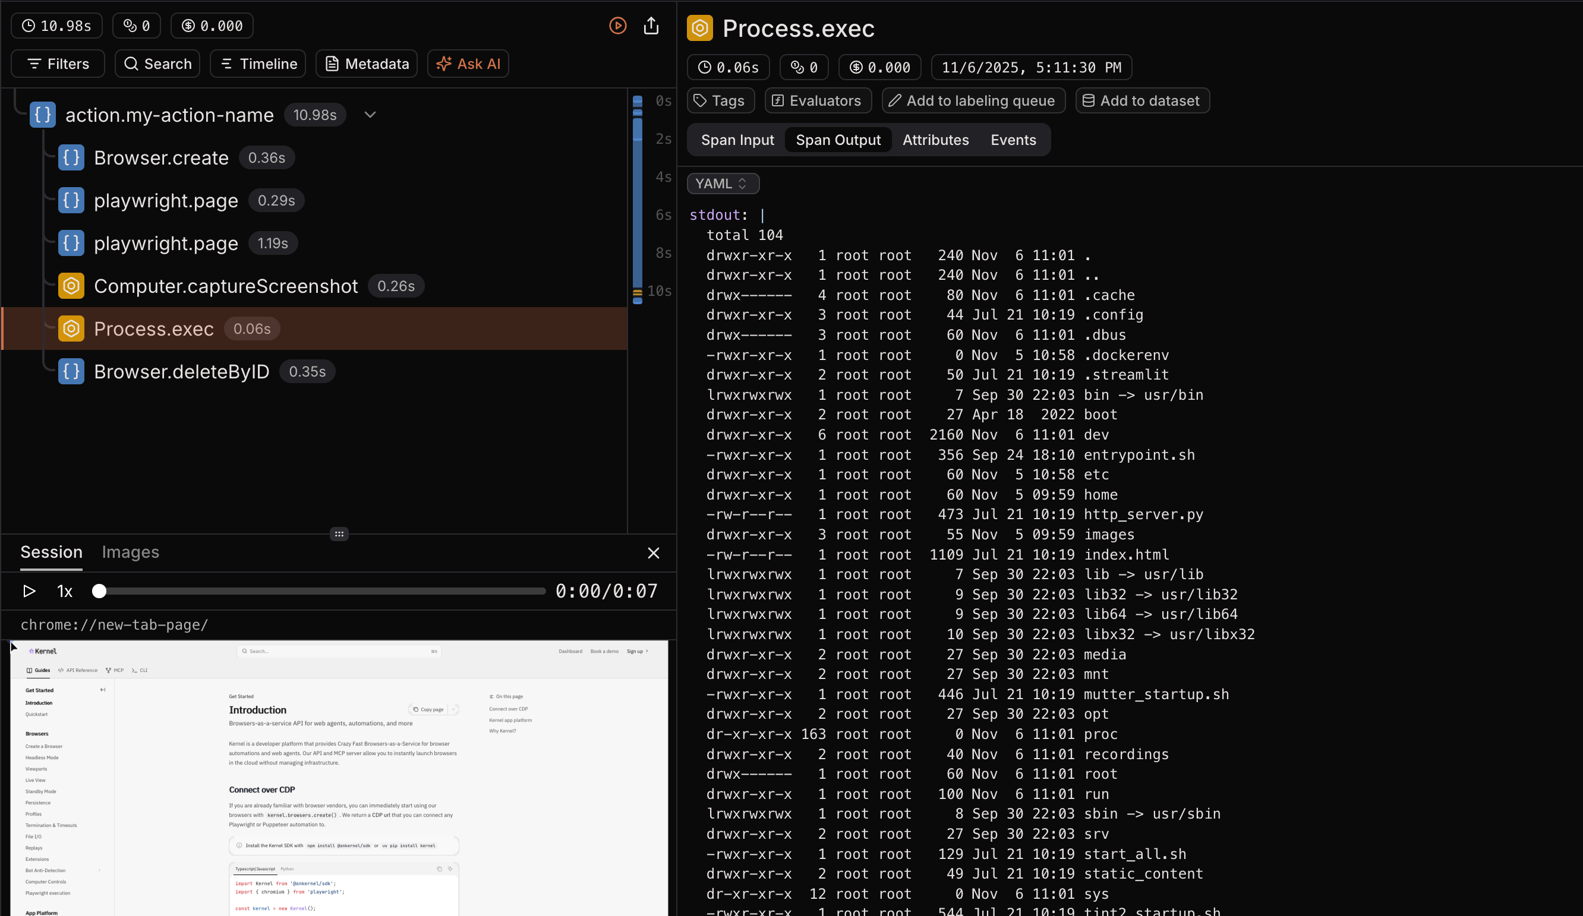Click Add to dataset
The image size is (1583, 916).
click(1142, 100)
